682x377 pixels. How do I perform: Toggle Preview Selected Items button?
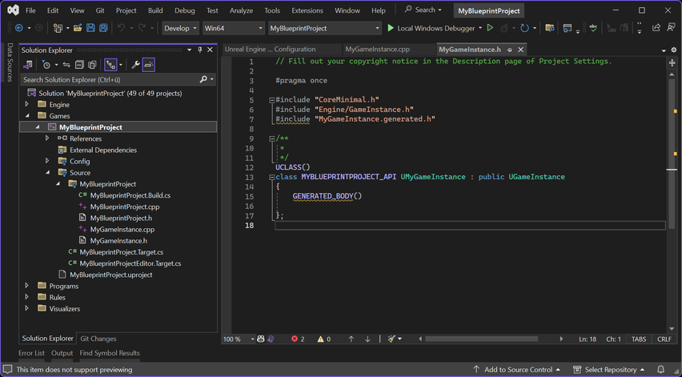point(148,65)
